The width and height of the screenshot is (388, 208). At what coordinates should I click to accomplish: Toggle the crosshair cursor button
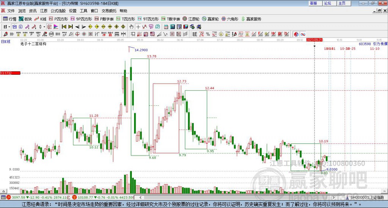138,27
